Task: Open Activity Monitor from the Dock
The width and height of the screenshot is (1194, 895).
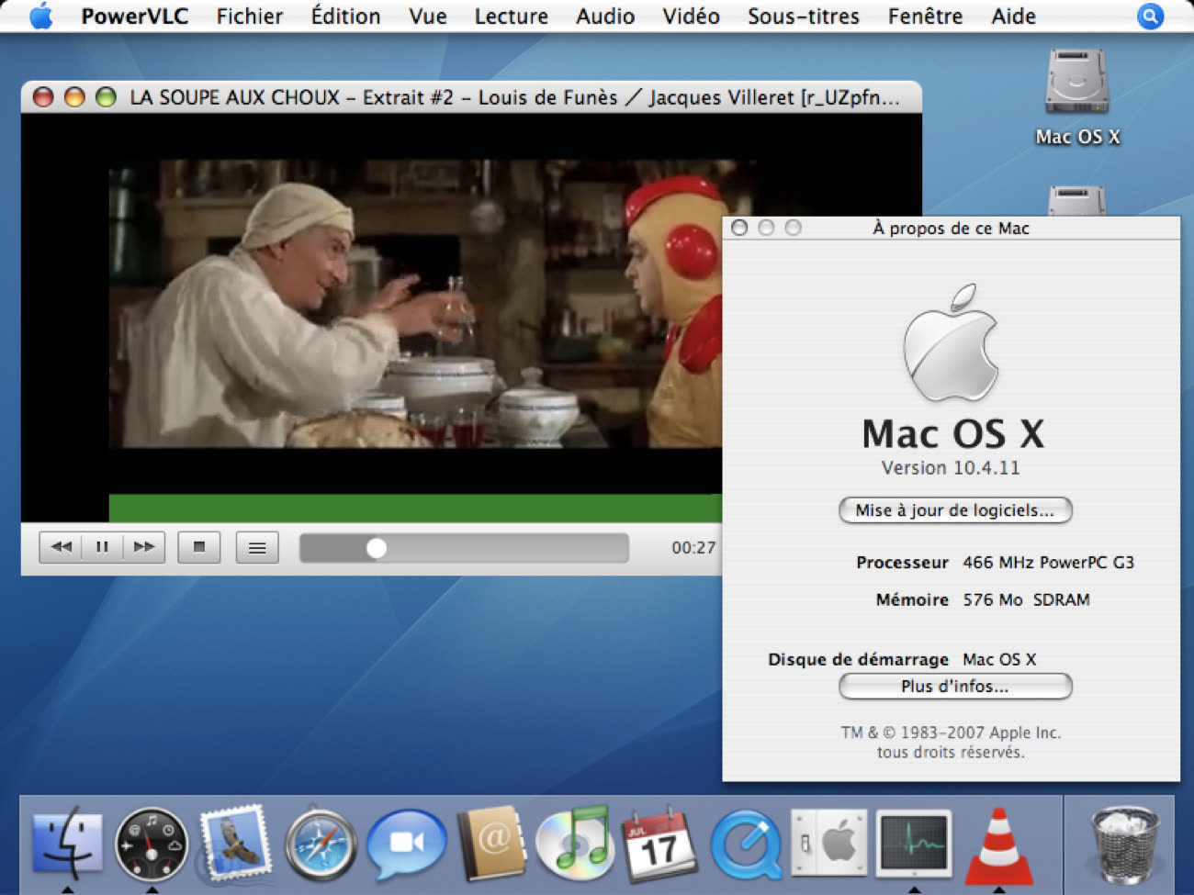Action: (x=914, y=843)
